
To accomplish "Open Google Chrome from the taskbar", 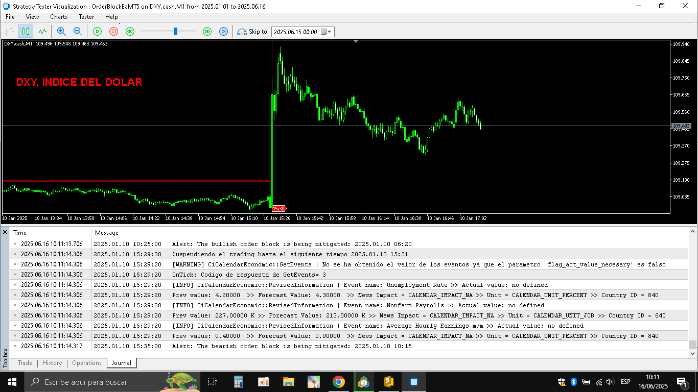I will tap(338, 382).
